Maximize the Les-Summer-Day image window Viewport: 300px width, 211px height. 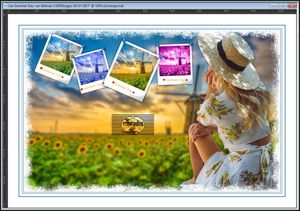pos(283,6)
